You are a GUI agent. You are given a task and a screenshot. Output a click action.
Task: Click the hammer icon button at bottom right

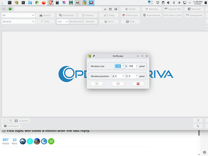point(198,126)
